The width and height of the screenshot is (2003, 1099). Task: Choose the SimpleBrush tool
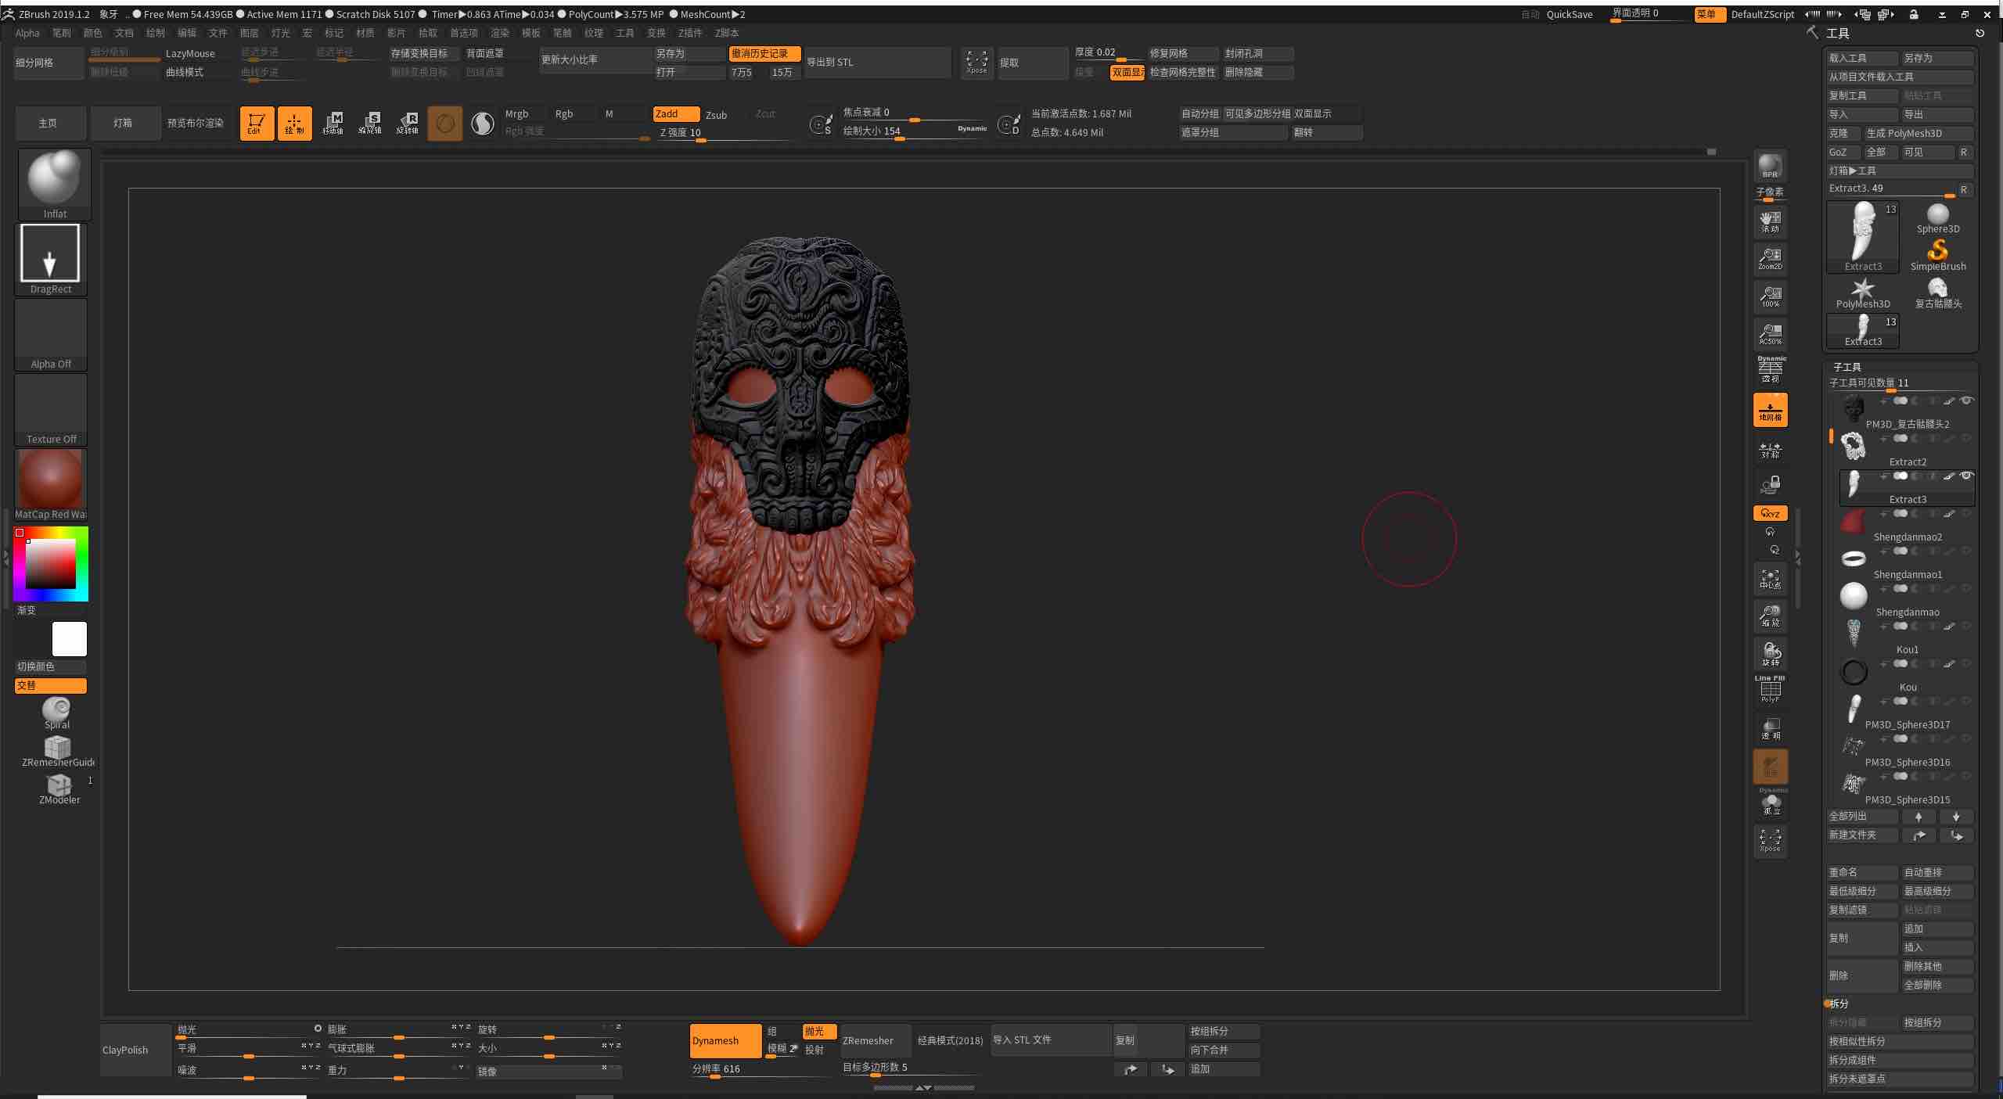(1936, 252)
